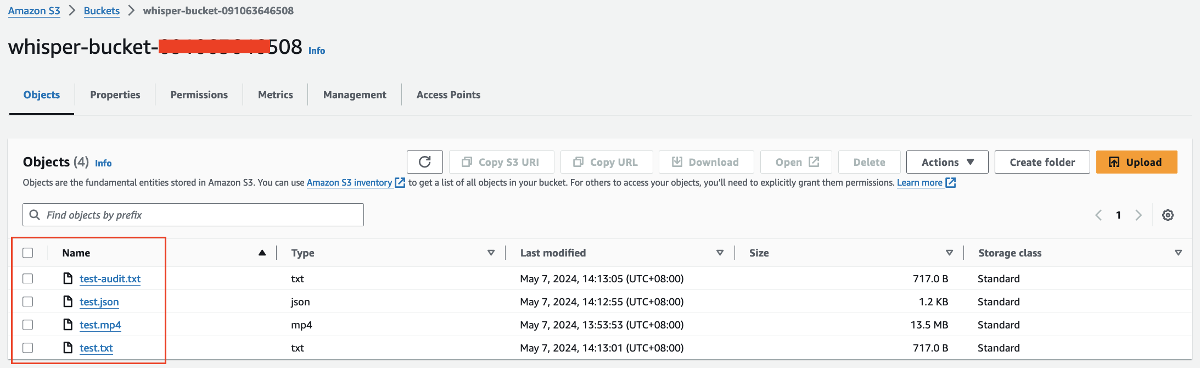Image resolution: width=1200 pixels, height=368 pixels.
Task: Click file icon beside test.json
Action: tap(68, 302)
